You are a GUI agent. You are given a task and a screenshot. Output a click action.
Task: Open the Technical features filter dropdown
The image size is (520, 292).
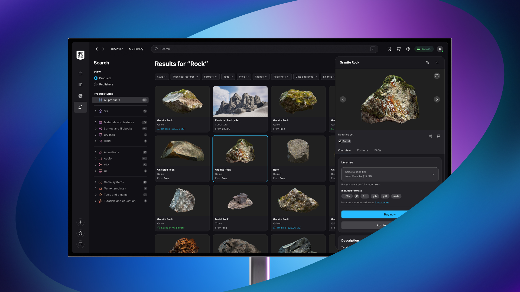(x=185, y=77)
